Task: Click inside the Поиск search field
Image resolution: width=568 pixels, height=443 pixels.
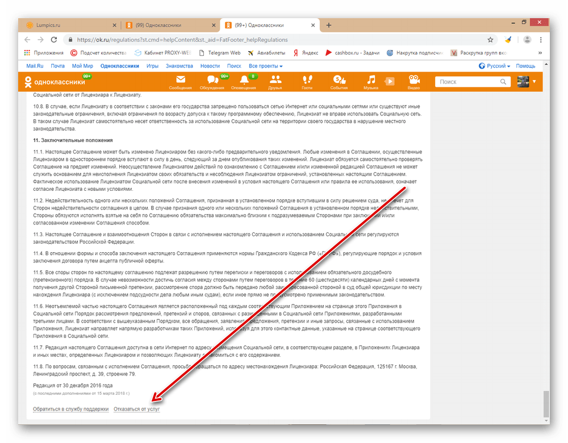Action: click(466, 81)
